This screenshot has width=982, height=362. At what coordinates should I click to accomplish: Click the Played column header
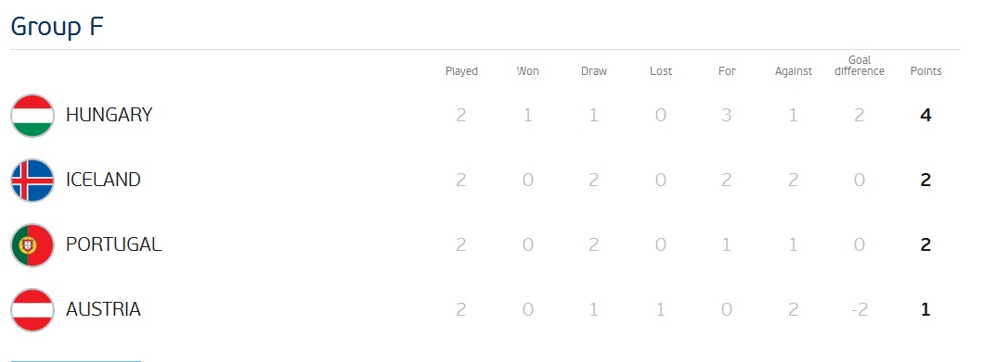tap(461, 71)
